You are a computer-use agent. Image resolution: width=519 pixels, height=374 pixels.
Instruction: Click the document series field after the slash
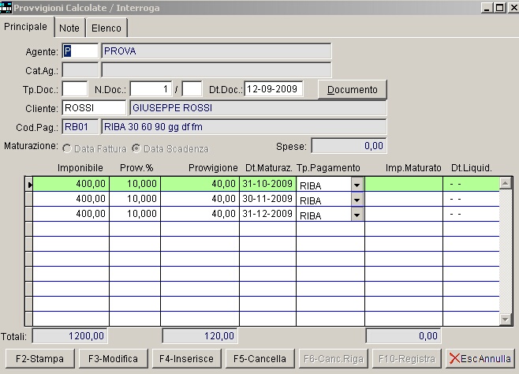pyautogui.click(x=192, y=89)
